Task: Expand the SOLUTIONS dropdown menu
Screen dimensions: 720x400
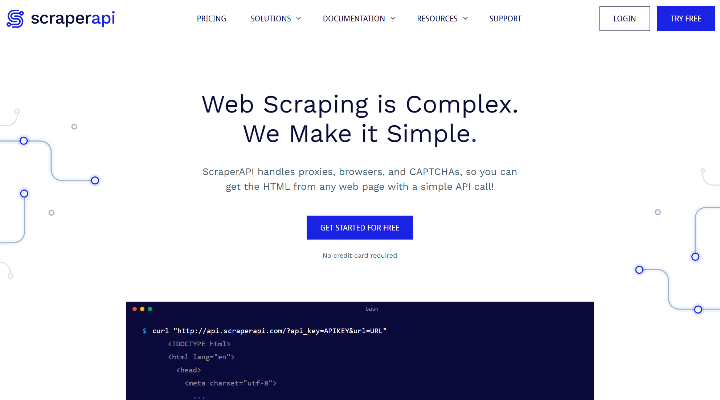Action: (x=275, y=19)
